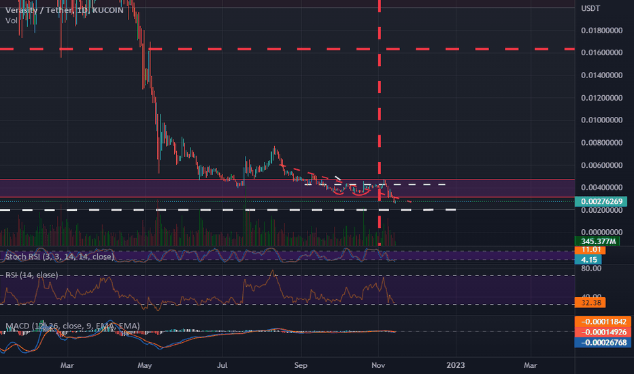Click the 0.00800000 price axis label
Viewport: 634px width, 374px height.
click(601, 143)
